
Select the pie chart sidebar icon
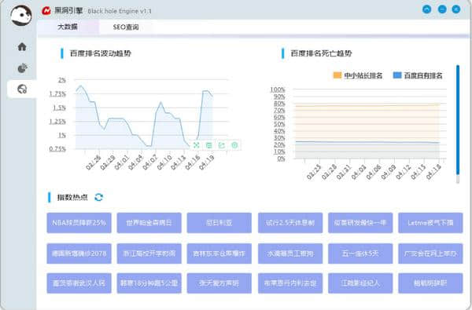pyautogui.click(x=22, y=68)
